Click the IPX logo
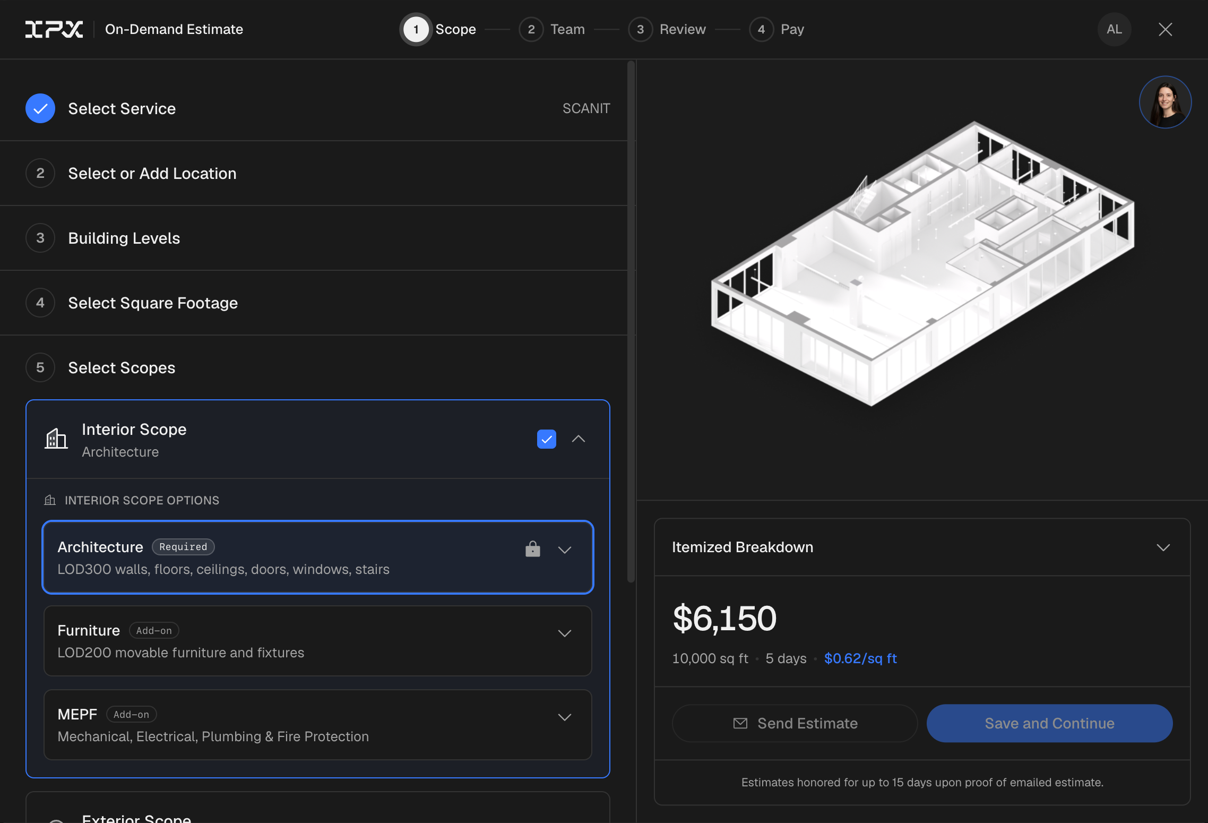The image size is (1208, 823). [x=54, y=29]
